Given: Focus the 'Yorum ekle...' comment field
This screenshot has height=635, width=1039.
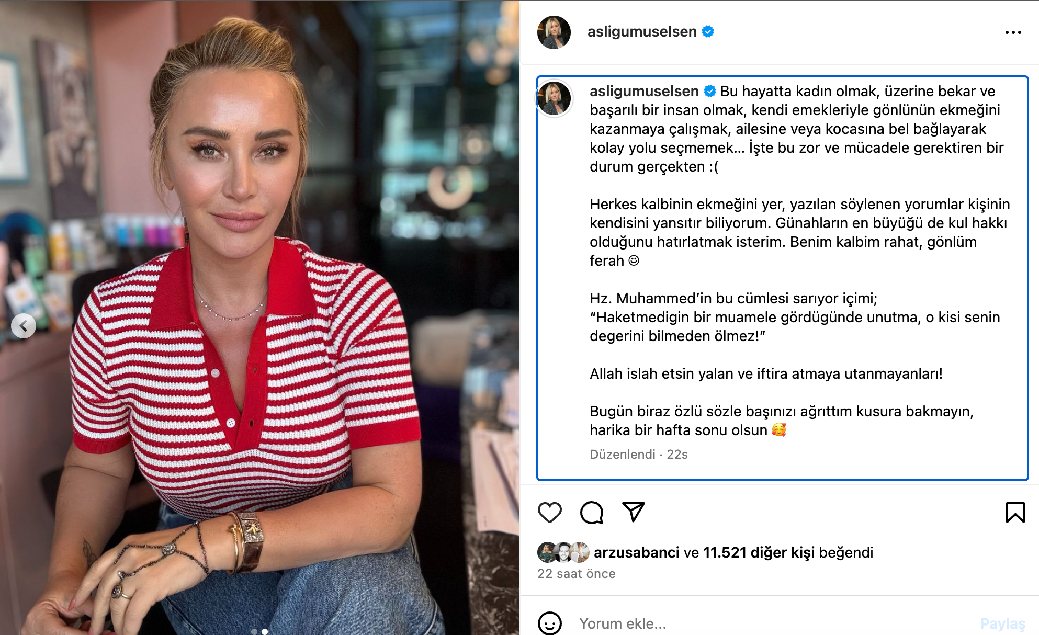Looking at the screenshot, I should click(774, 623).
